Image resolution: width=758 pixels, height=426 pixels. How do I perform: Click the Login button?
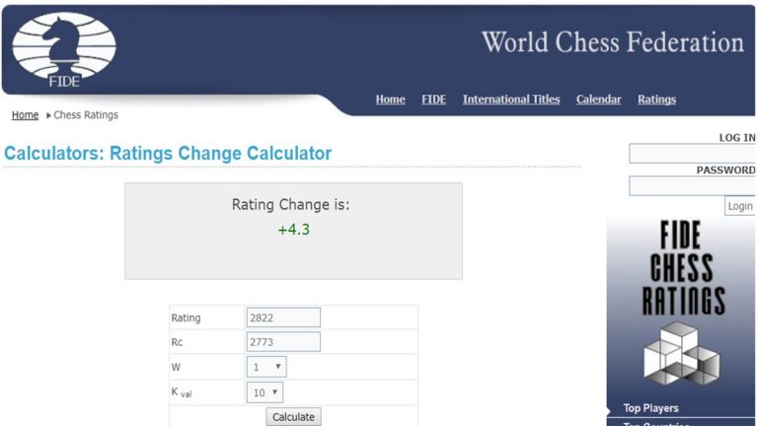click(740, 206)
